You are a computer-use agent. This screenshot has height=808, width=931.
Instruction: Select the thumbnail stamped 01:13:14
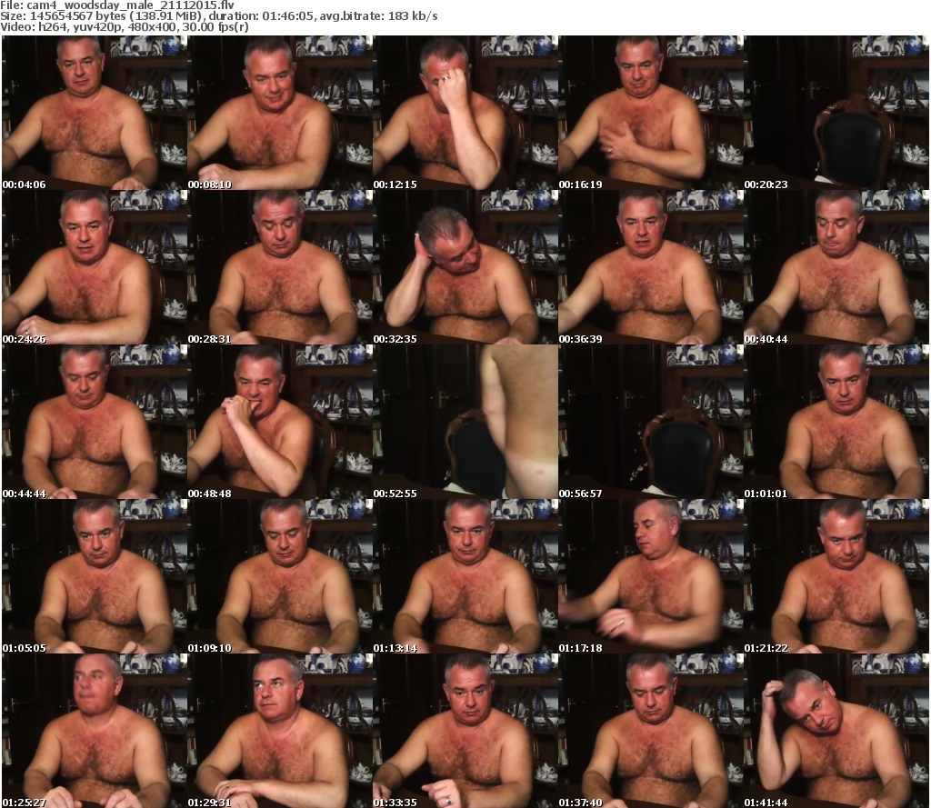point(465,576)
